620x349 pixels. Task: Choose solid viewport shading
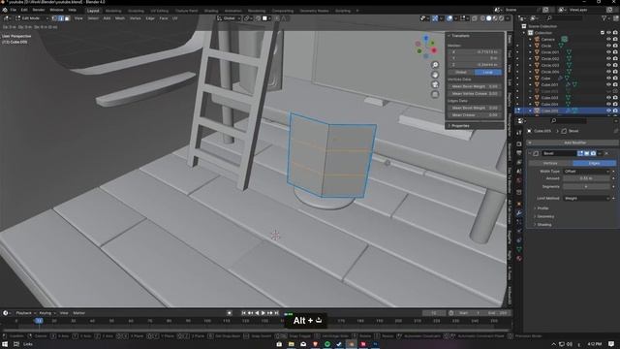[489, 18]
